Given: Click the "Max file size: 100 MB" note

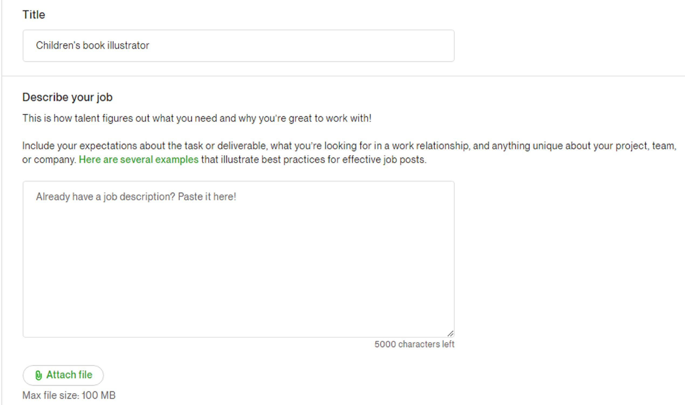Looking at the screenshot, I should pos(69,395).
